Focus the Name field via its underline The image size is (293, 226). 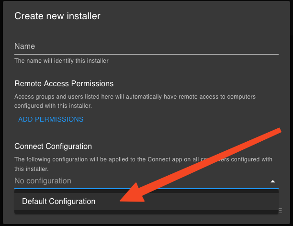click(146, 55)
